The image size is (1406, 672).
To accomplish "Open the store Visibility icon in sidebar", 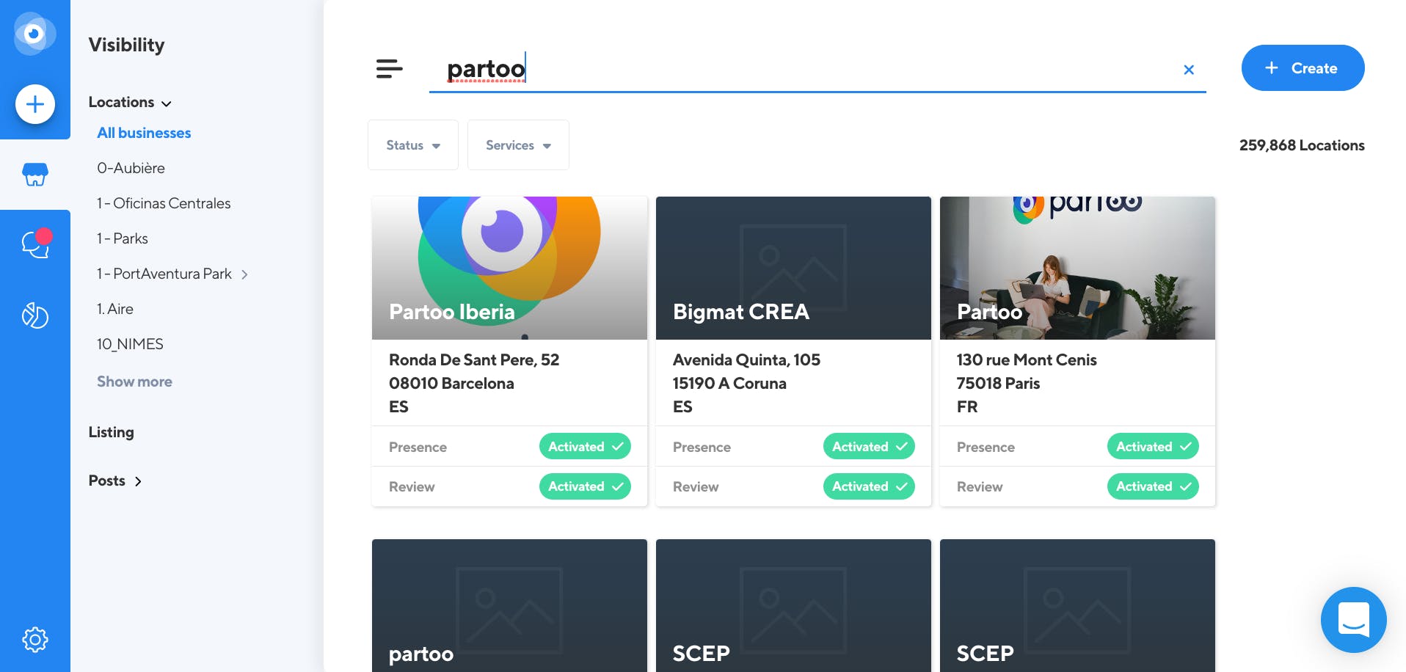I will pyautogui.click(x=35, y=175).
